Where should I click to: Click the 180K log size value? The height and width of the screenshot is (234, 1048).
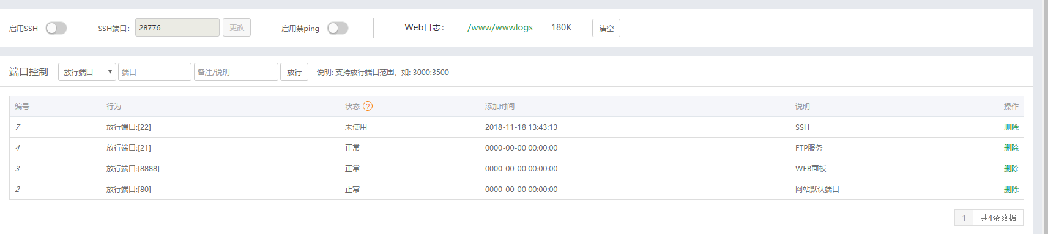point(561,27)
